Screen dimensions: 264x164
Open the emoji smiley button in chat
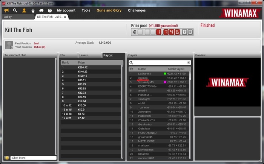click(x=7, y=158)
